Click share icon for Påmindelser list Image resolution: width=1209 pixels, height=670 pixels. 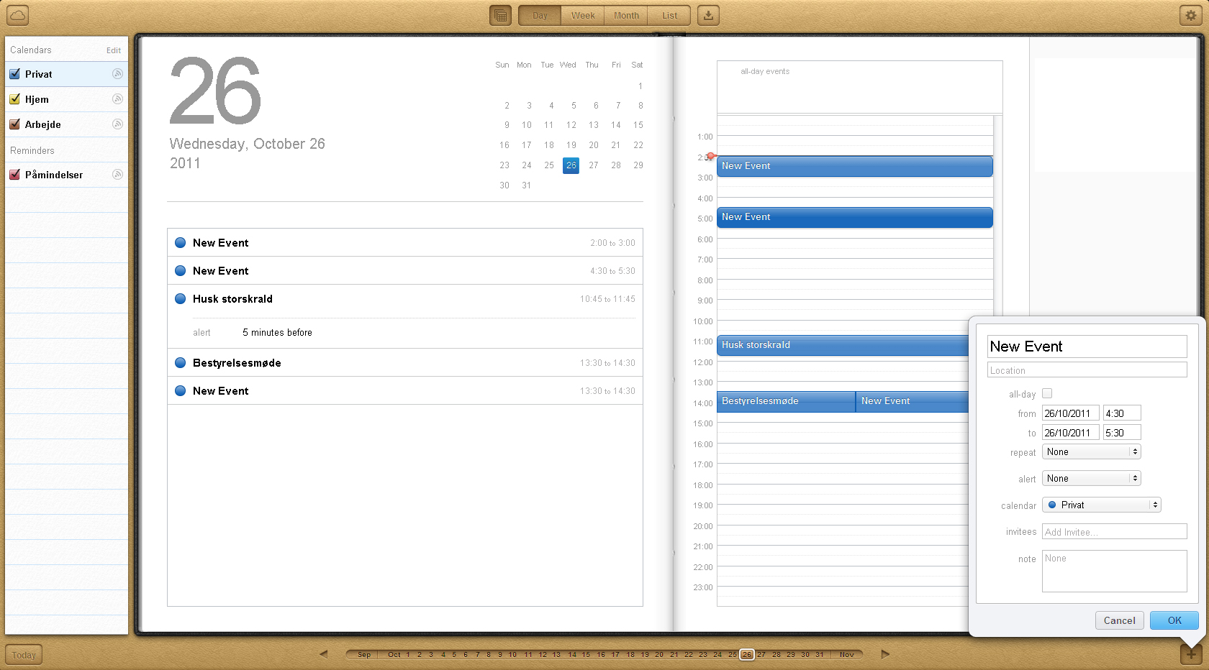(117, 175)
